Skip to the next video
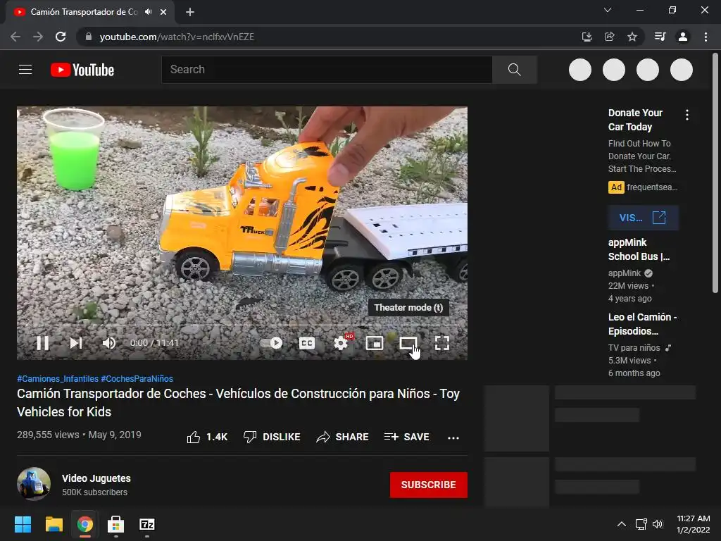 (x=76, y=343)
